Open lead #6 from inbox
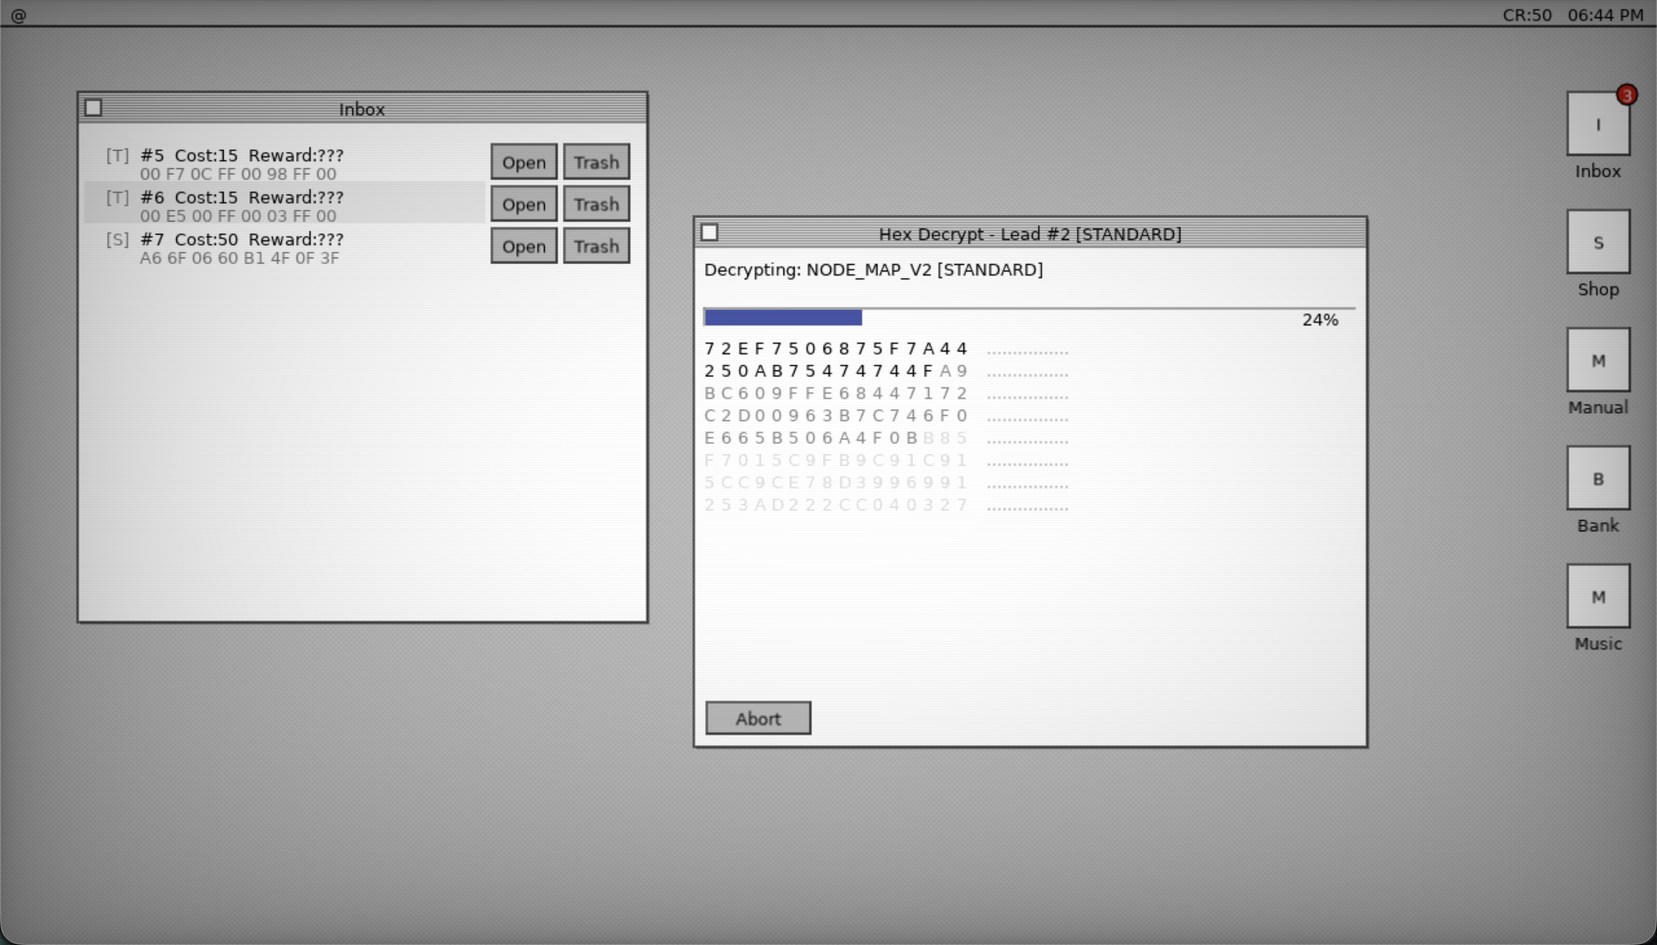 point(524,204)
